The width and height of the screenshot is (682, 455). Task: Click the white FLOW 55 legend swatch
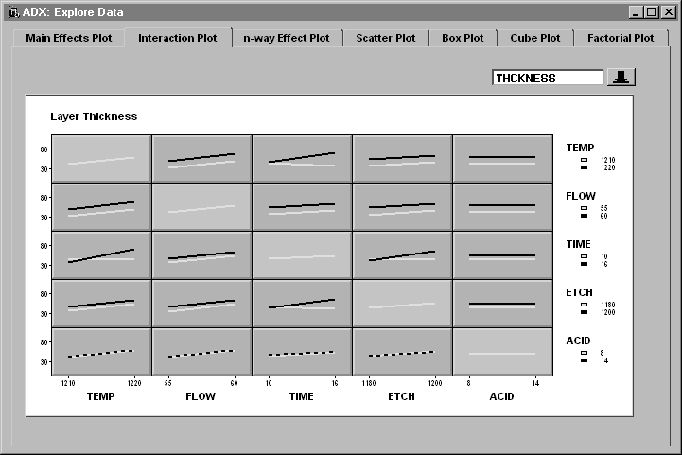click(x=585, y=208)
